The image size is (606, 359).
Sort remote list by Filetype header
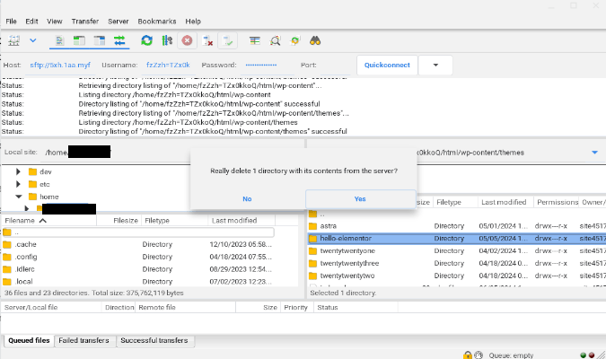pyautogui.click(x=455, y=202)
